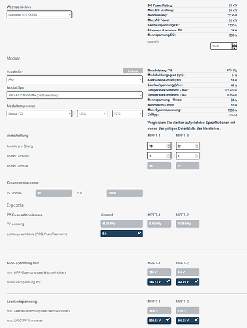Click the MPPT-1 max. Leerlaufspannung des Wechselrichters field
The height and width of the screenshot is (328, 247).
click(159, 310)
